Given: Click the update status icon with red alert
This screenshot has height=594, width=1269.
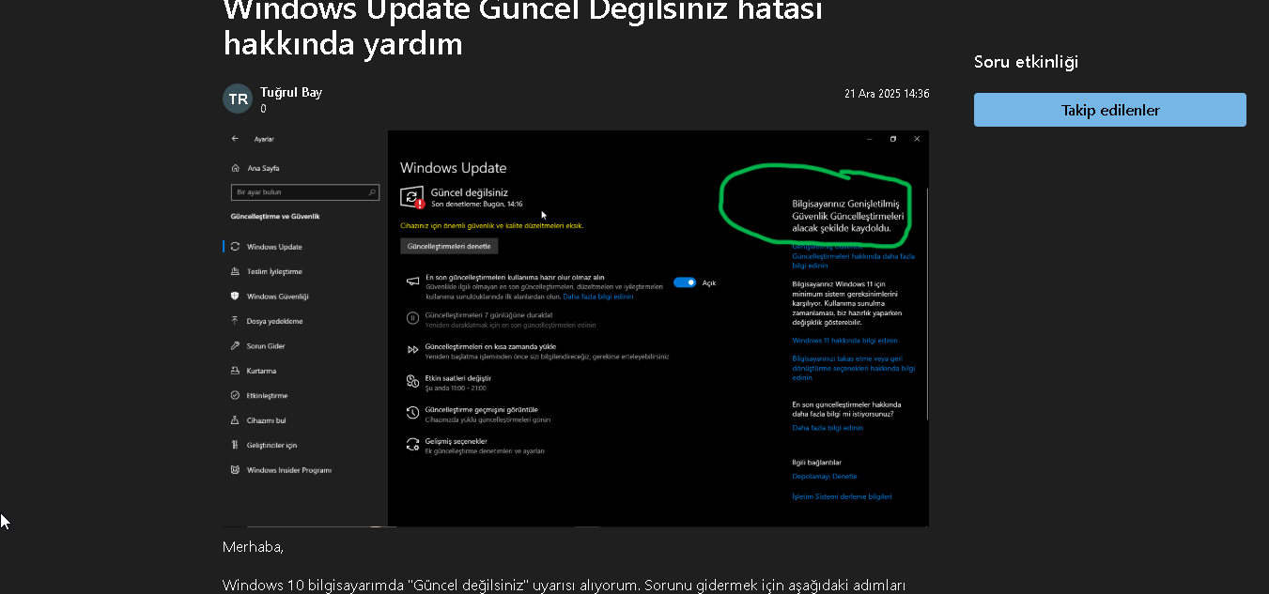Looking at the screenshot, I should click(412, 197).
